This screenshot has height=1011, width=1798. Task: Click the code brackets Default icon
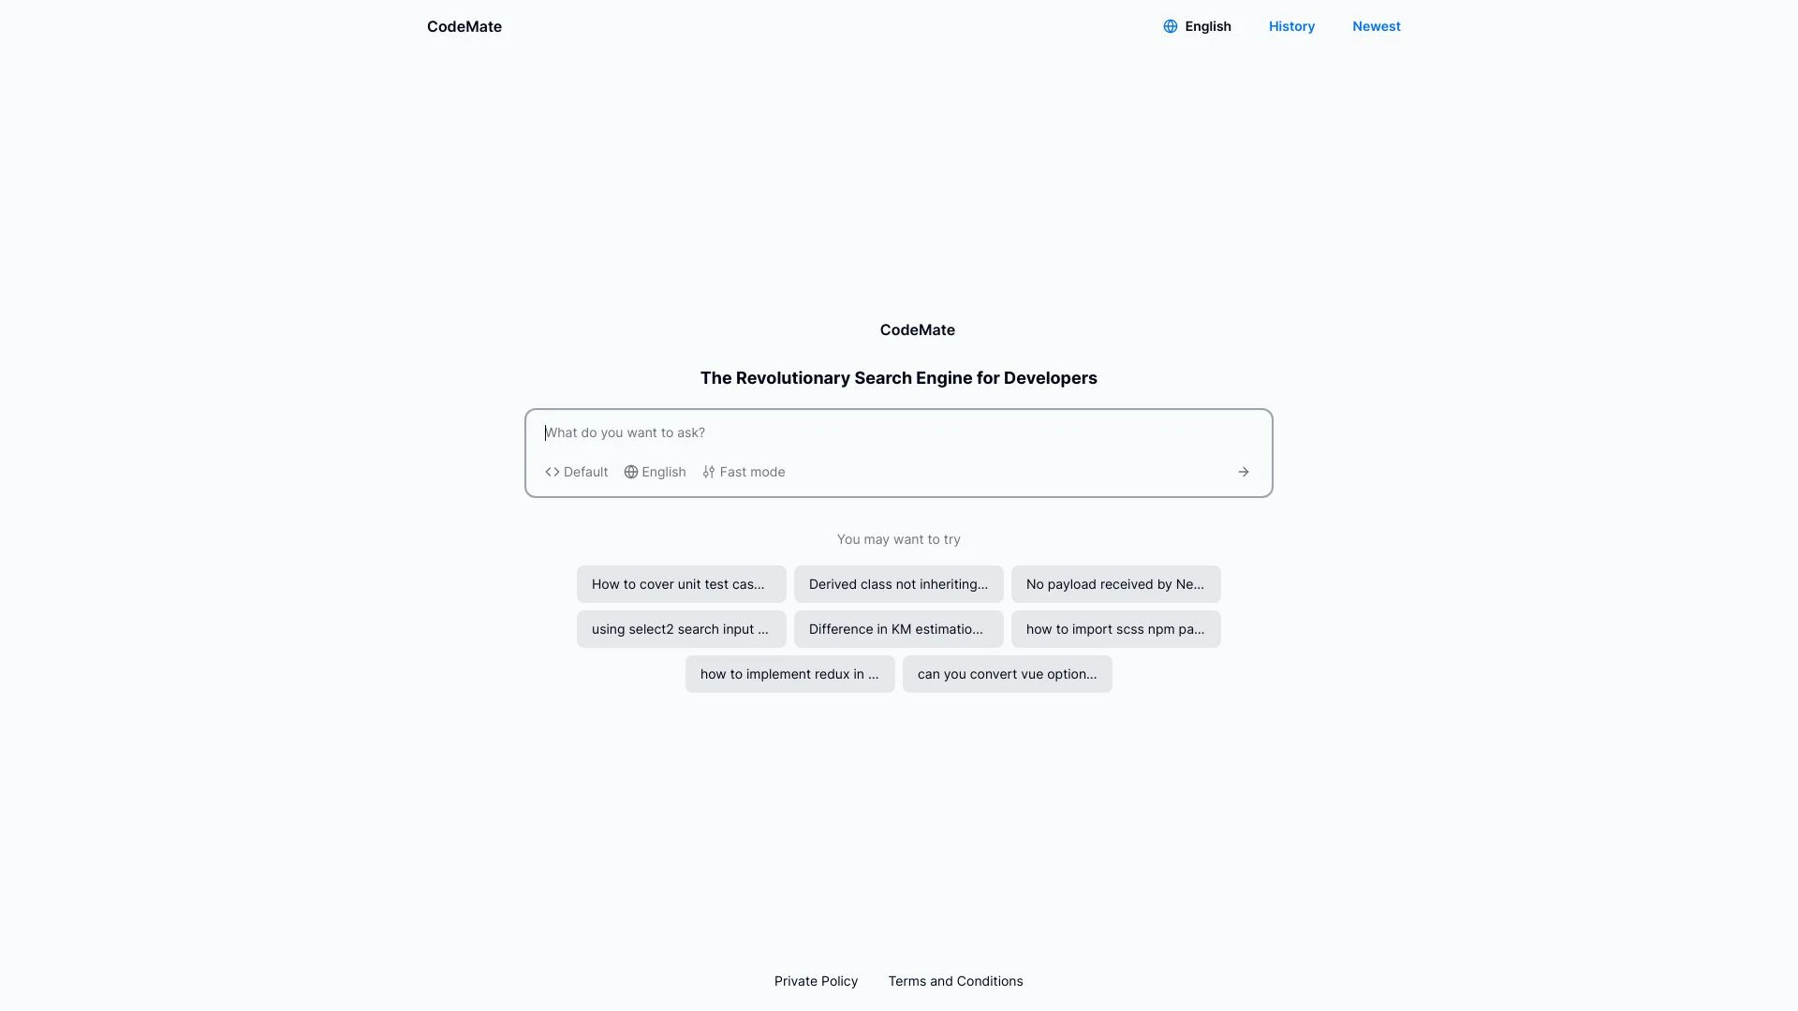(552, 472)
